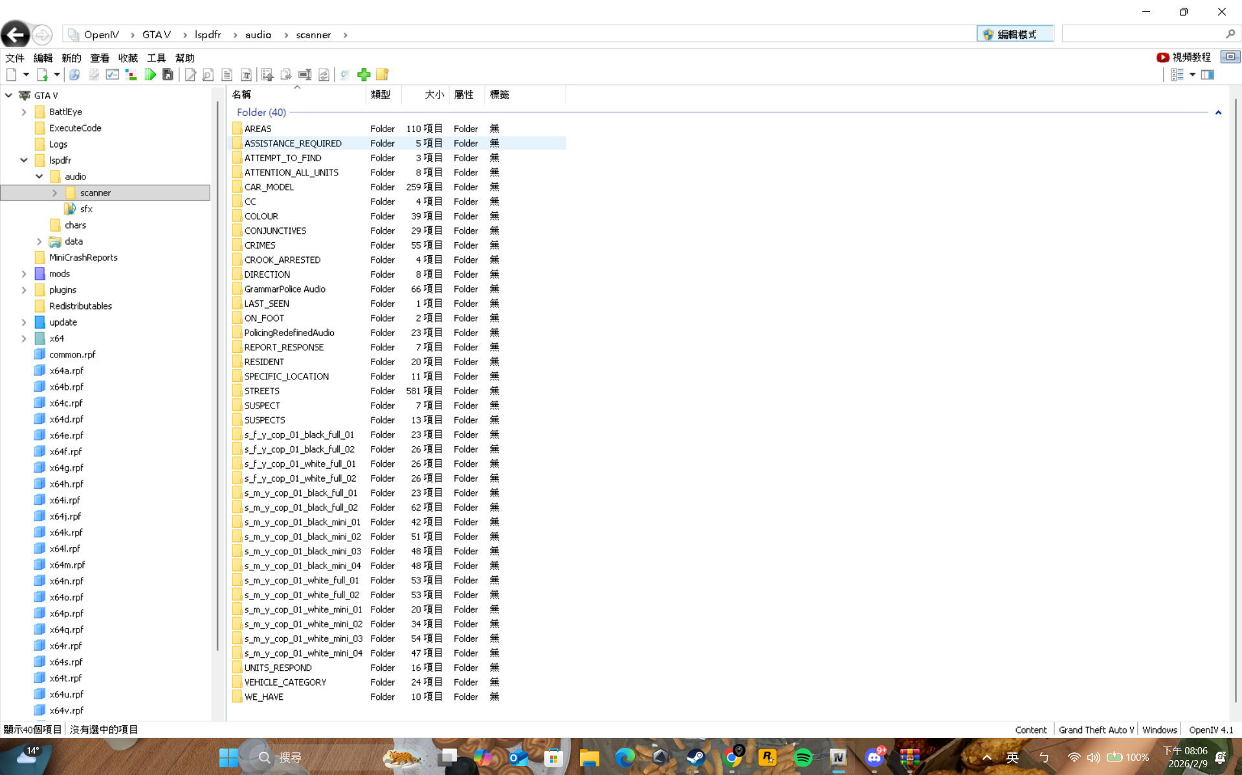Screen dimensions: 1242x775
Task: Click the text document toolbar icon
Action: [227, 74]
